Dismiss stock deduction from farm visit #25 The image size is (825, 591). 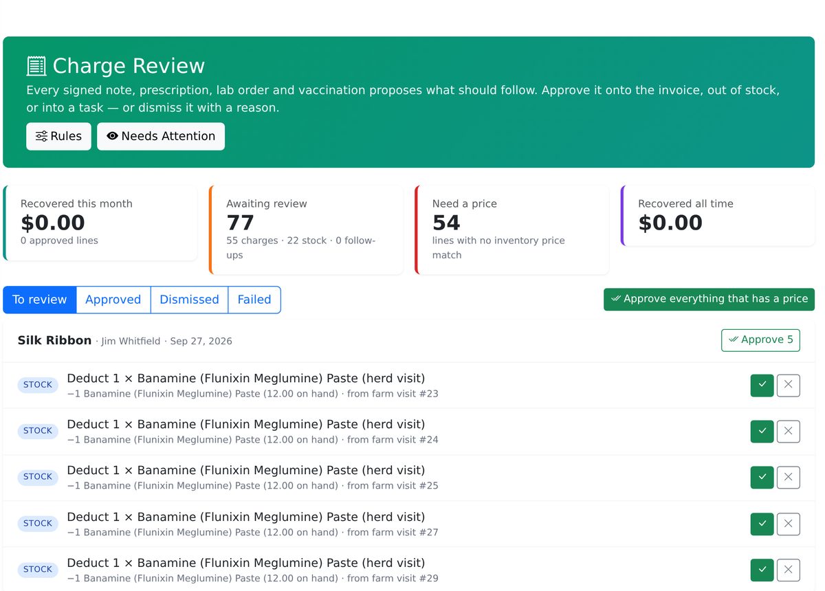[789, 477]
